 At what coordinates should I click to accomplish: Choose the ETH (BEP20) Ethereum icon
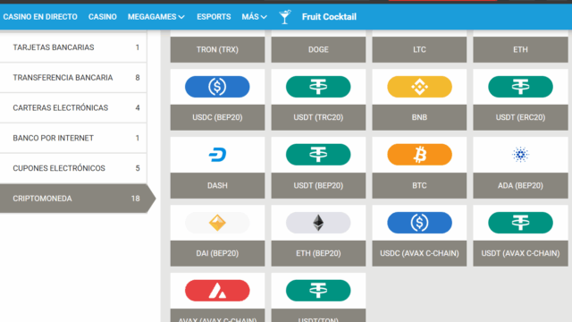(x=318, y=223)
